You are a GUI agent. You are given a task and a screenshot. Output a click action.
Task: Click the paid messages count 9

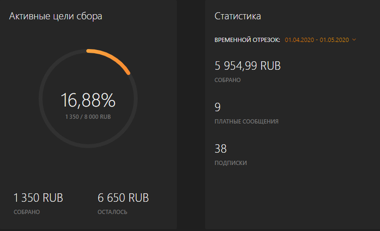click(x=218, y=107)
